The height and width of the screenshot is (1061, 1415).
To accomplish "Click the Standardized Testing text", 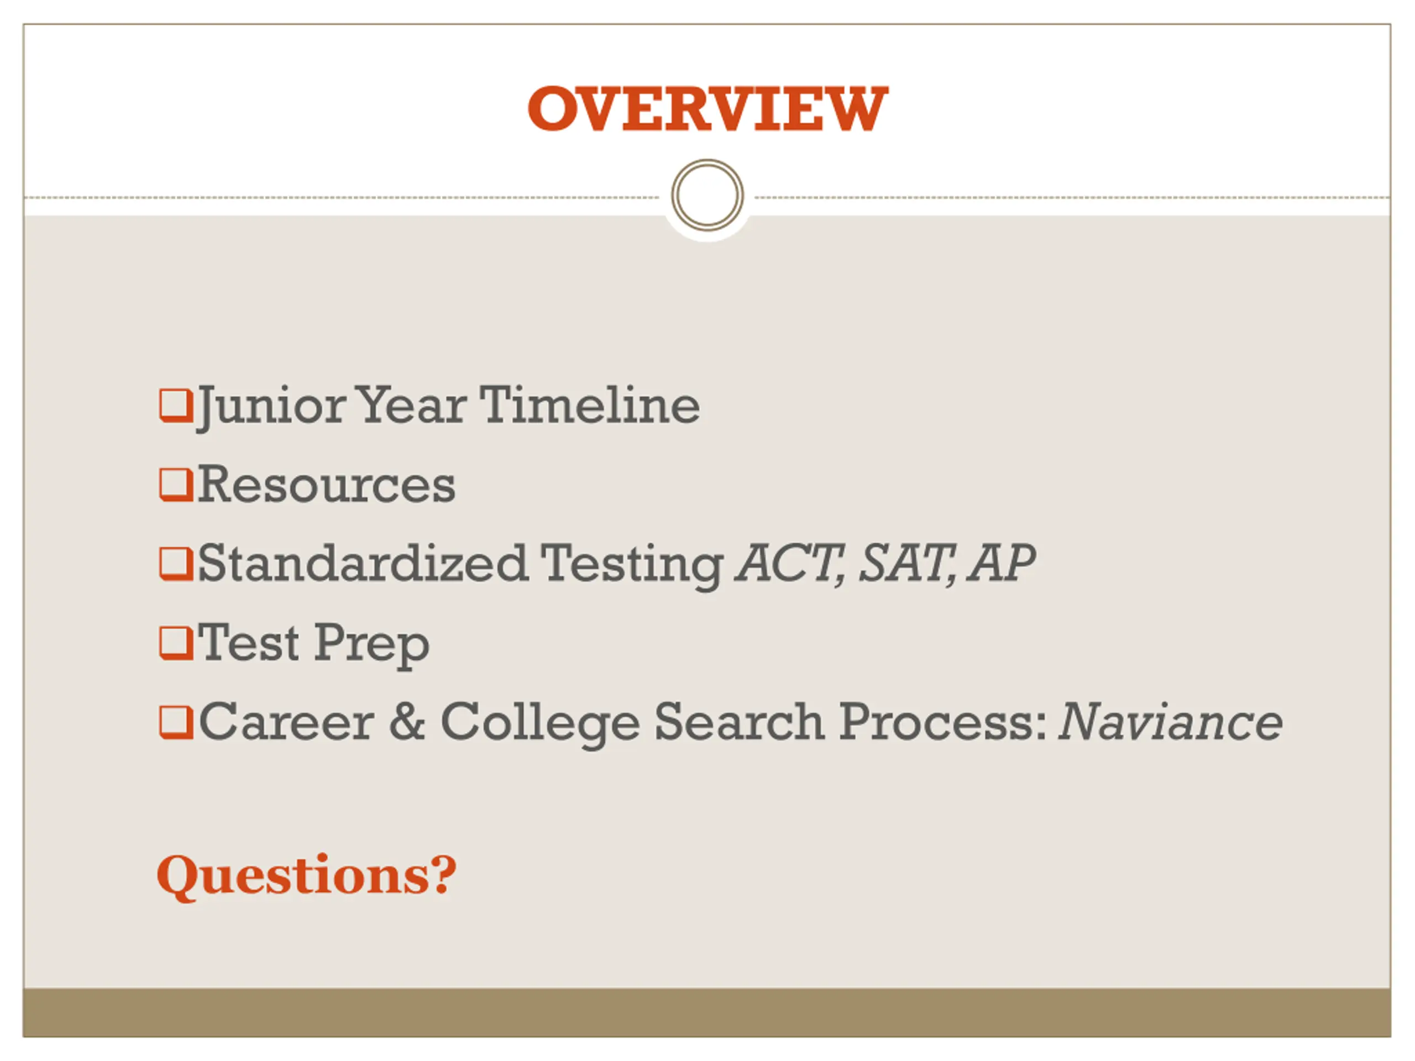I will [x=460, y=566].
